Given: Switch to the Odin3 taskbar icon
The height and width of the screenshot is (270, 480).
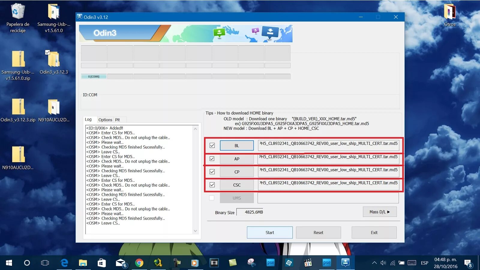Looking at the screenshot, I should (345, 263).
